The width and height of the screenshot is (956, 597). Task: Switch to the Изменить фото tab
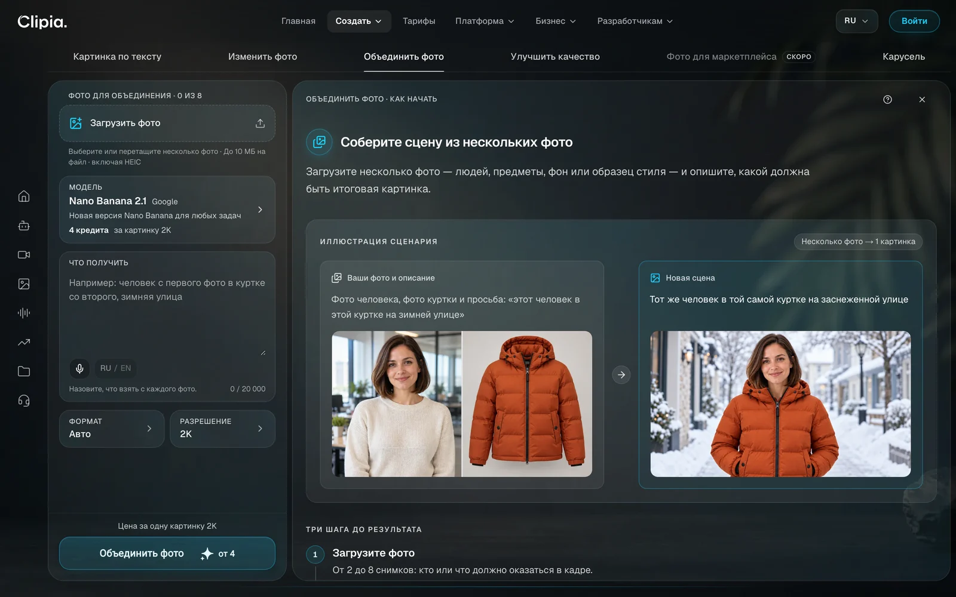[262, 57]
